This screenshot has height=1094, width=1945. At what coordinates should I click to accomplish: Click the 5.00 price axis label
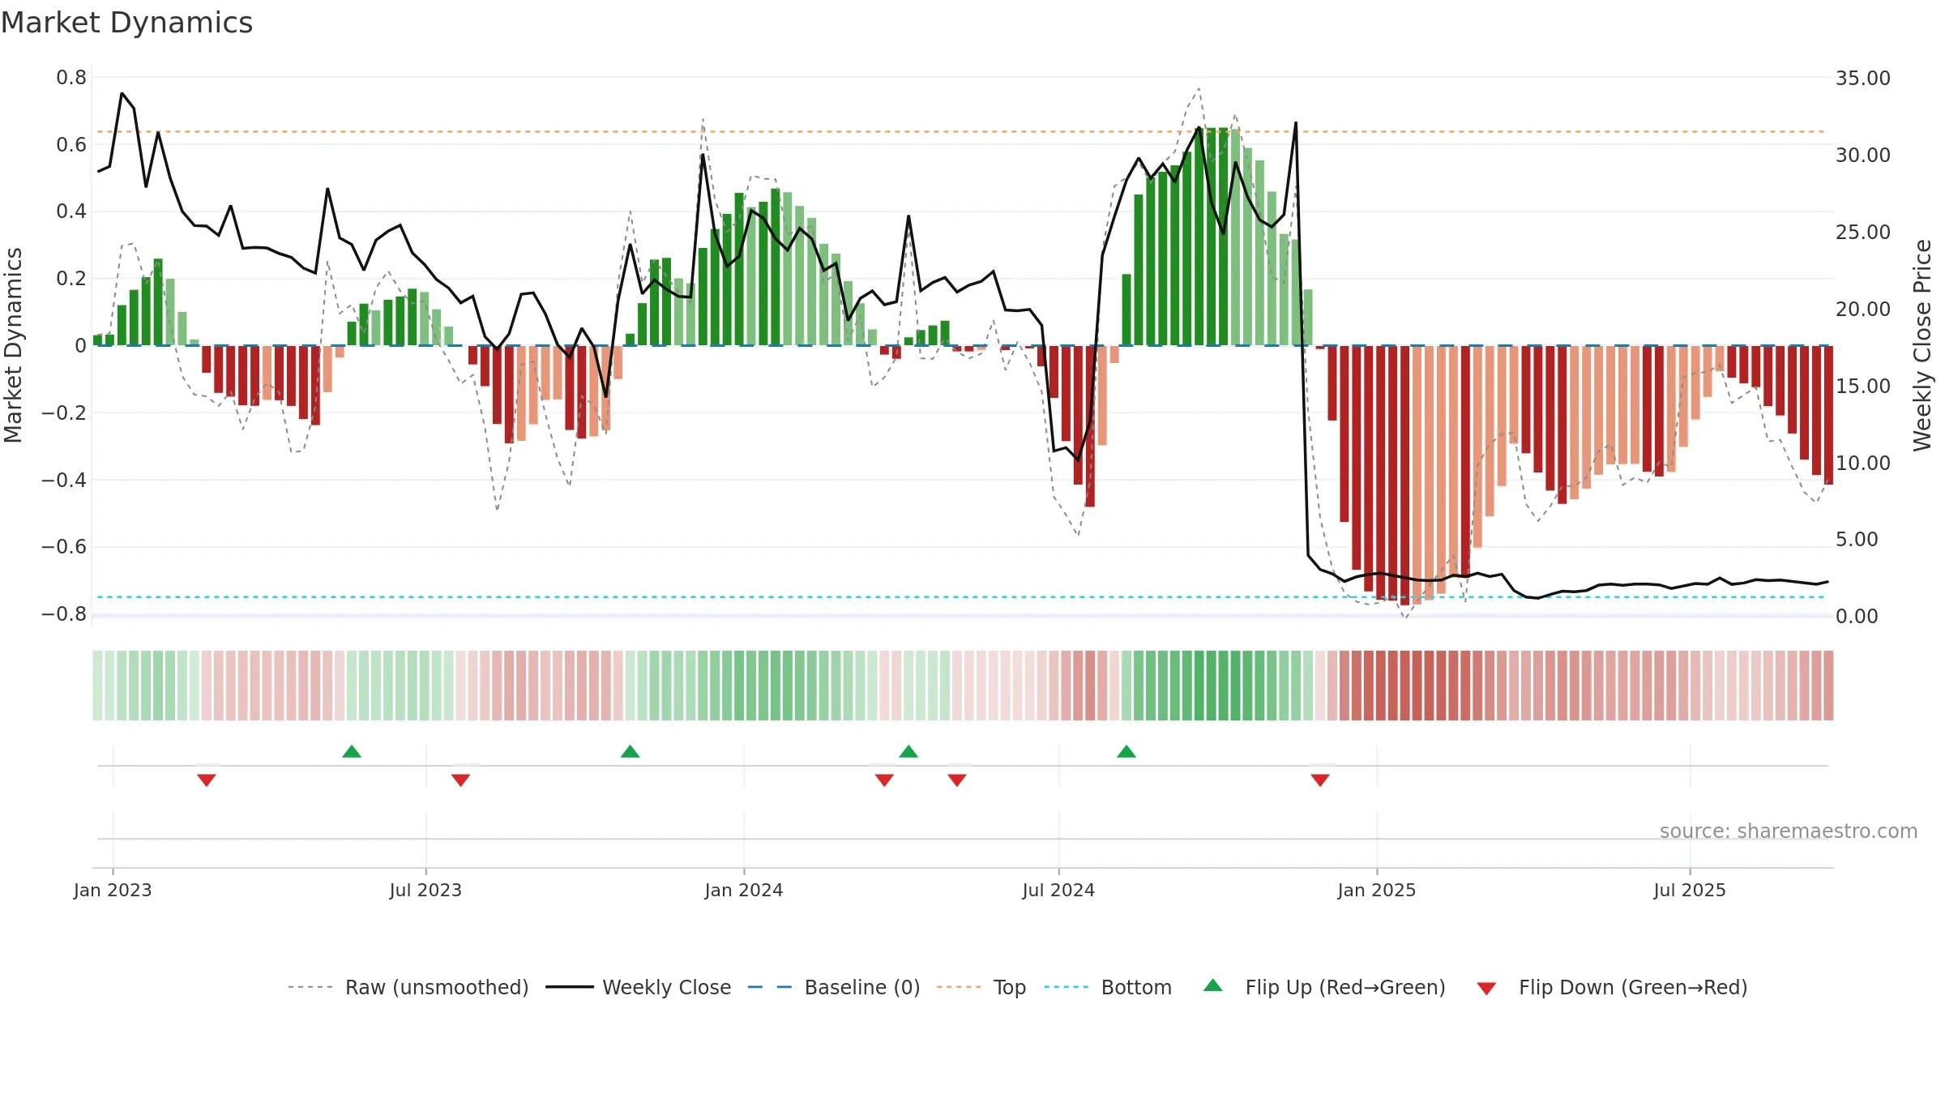(1857, 539)
